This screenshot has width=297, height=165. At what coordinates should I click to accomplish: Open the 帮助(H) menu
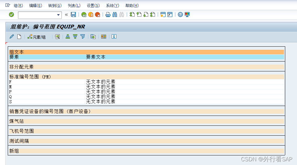click(132, 6)
